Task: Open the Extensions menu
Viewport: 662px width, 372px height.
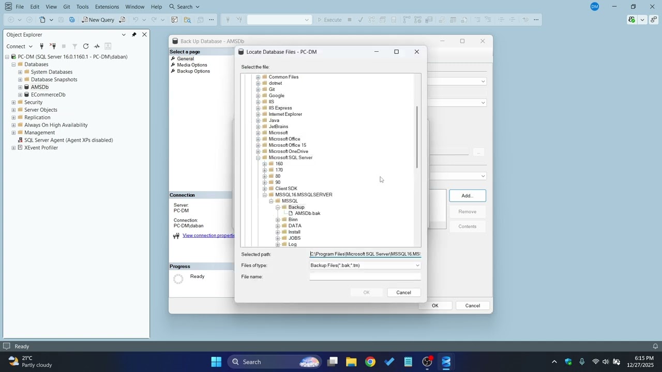Action: [x=107, y=7]
